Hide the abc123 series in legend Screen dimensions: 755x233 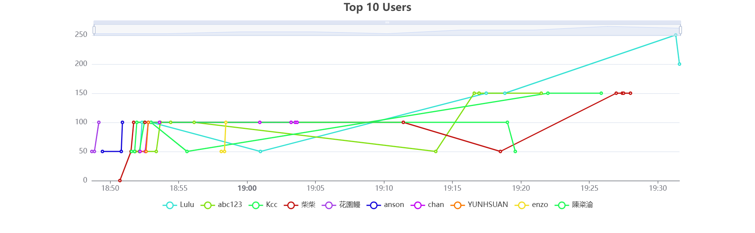[221, 205]
